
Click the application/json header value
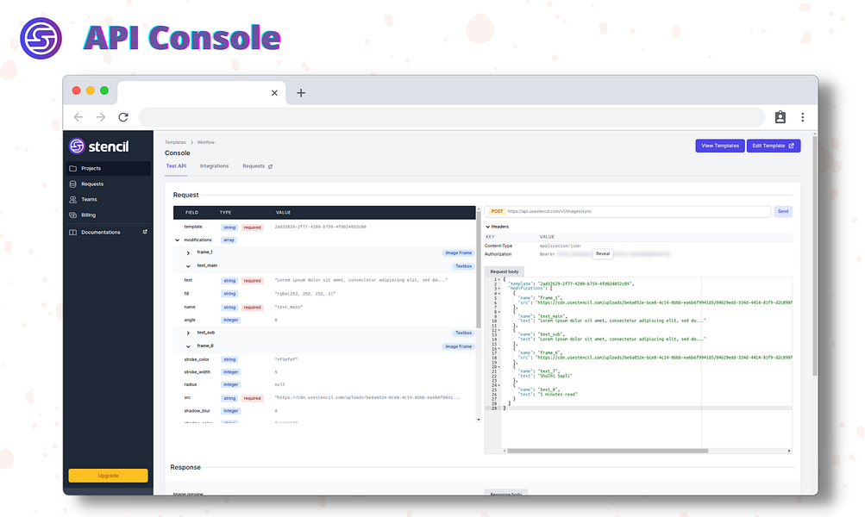pyautogui.click(x=560, y=246)
